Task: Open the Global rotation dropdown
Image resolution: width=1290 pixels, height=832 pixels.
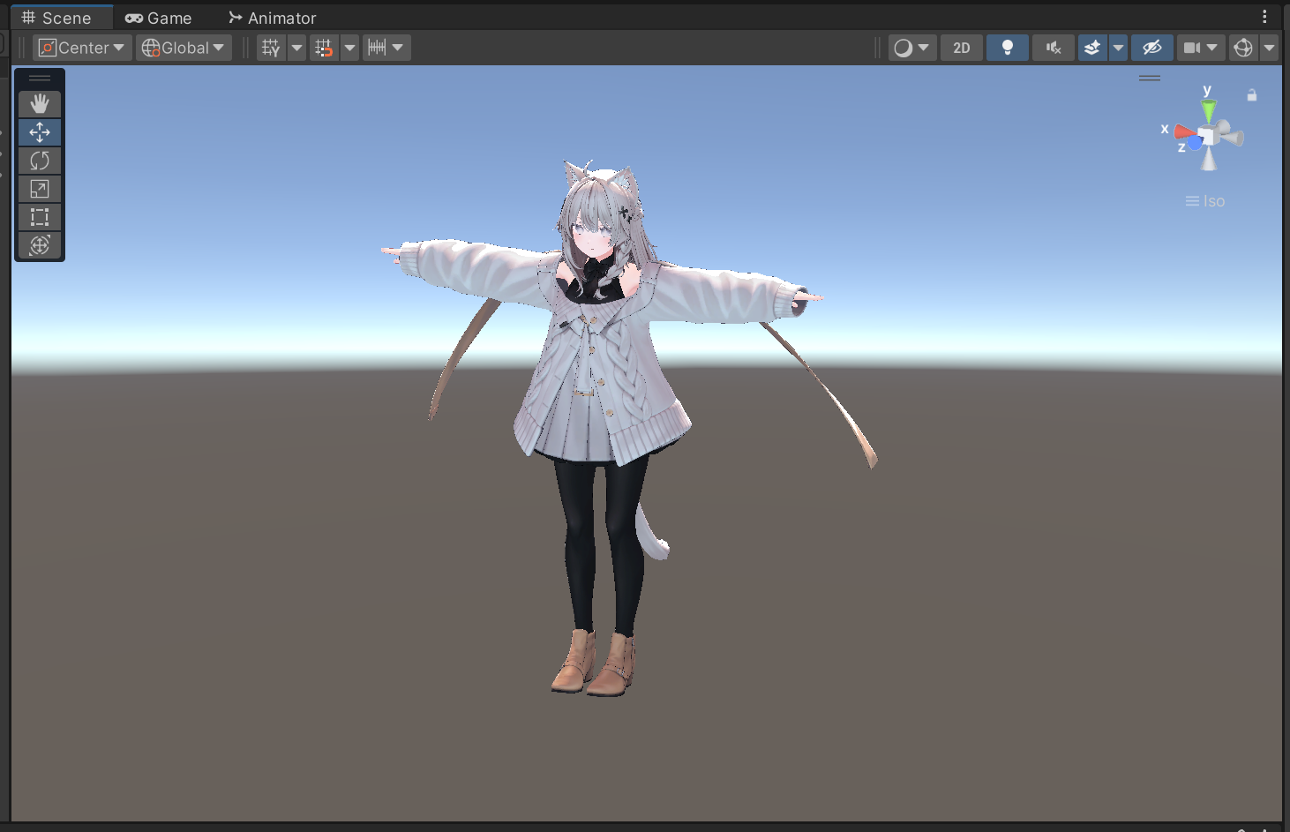Action: 184,48
